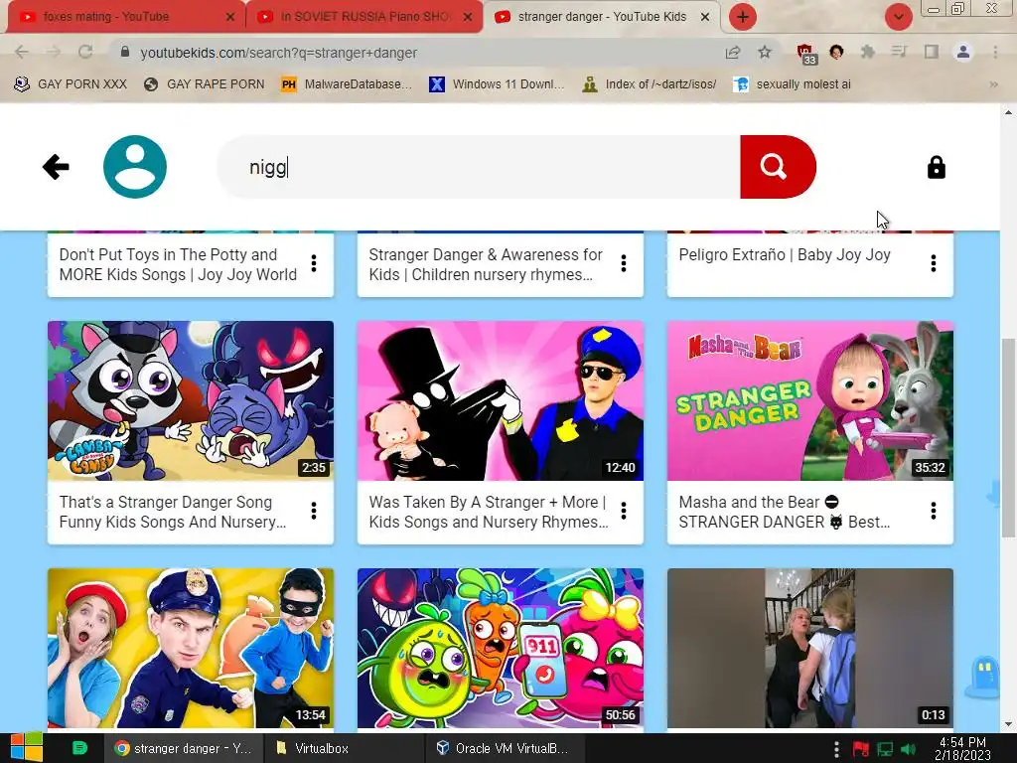Open options for Masha and the Bear video
1017x763 pixels.
click(x=934, y=512)
